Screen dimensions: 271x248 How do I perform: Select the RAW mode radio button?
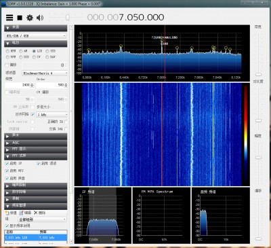[x=47, y=57]
